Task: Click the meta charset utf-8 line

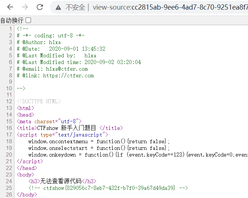Action: [x=49, y=121]
